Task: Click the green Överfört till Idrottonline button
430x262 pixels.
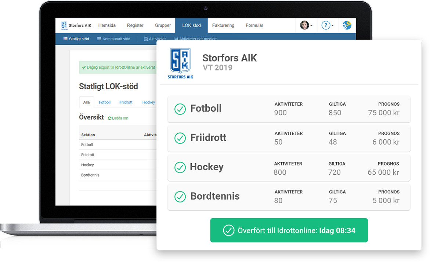Action: (x=289, y=230)
